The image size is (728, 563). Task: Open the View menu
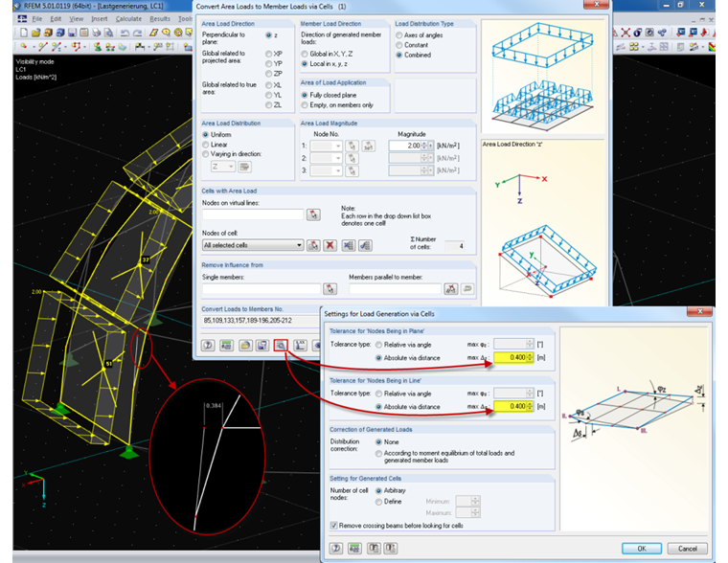[76, 19]
